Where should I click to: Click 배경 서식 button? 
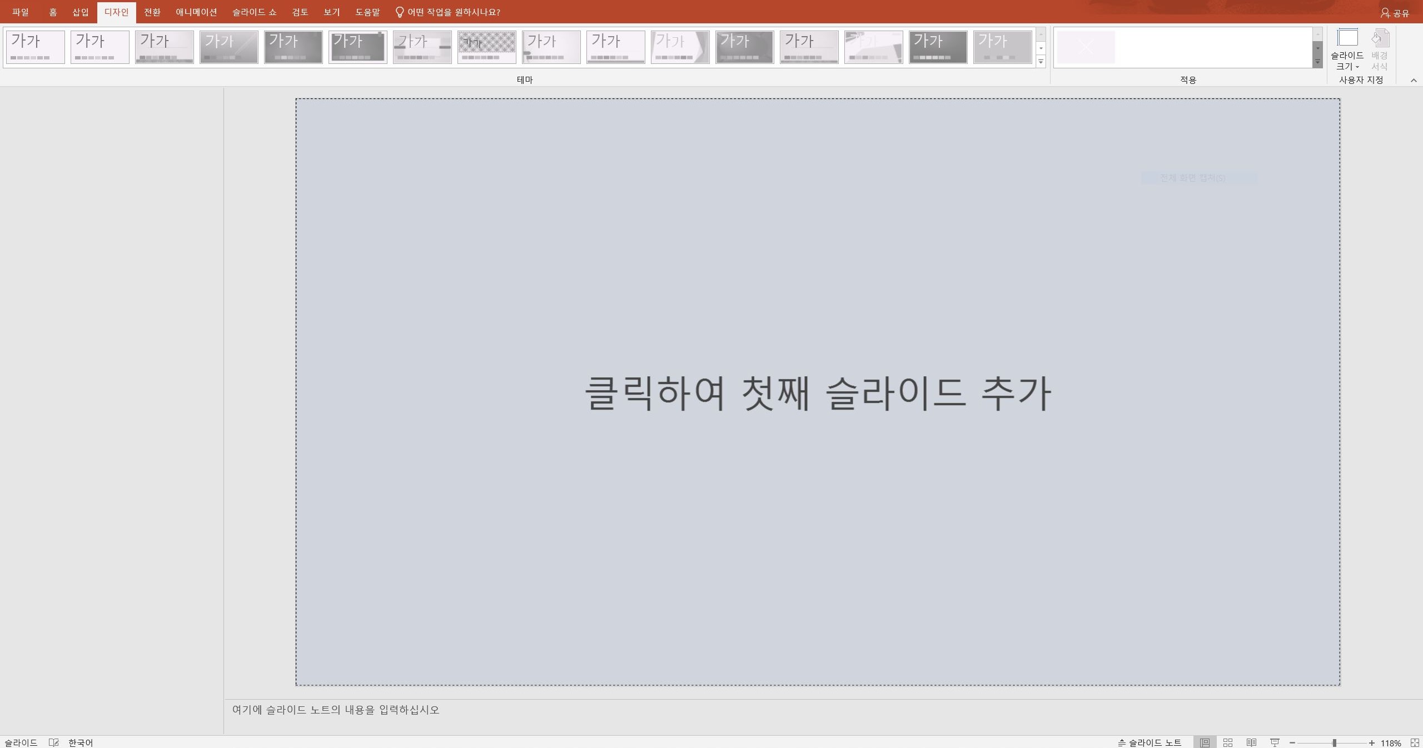tap(1379, 50)
